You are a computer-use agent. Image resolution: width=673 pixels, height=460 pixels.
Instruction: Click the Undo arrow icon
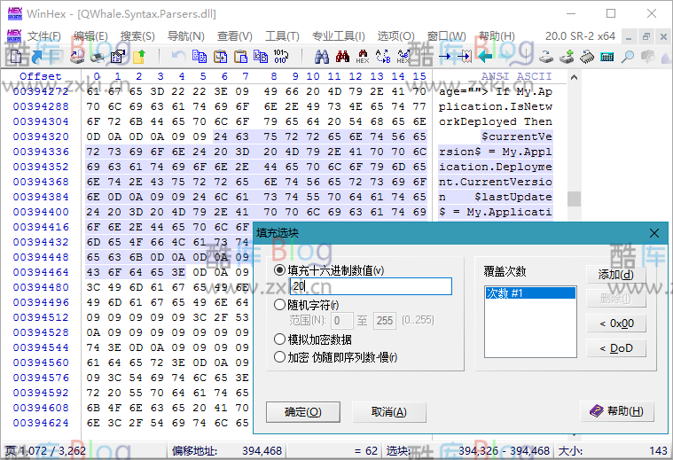pyautogui.click(x=178, y=56)
